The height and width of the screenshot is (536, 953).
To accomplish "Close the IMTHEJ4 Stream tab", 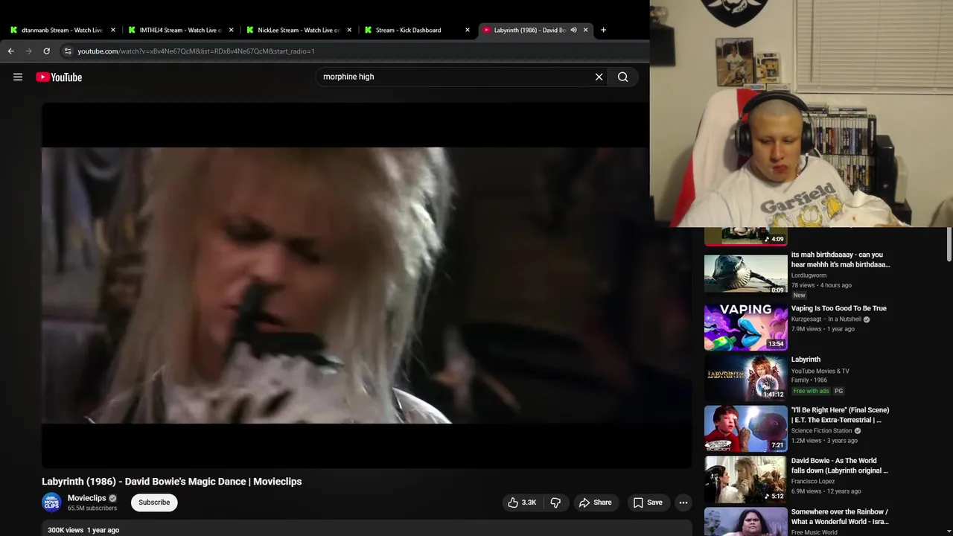I will pyautogui.click(x=231, y=30).
